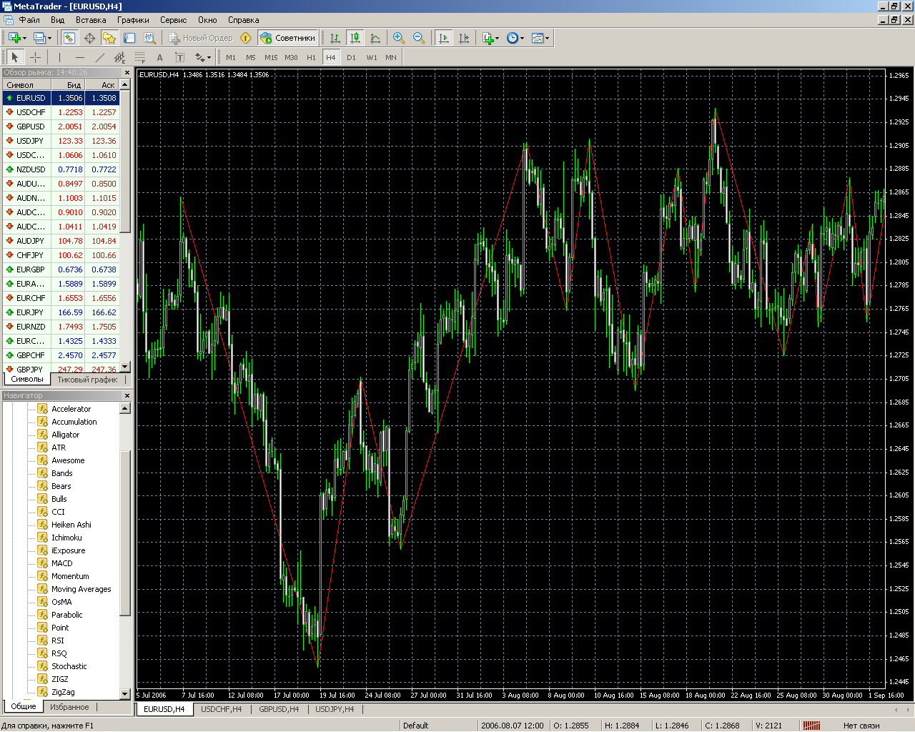Select the MACD indicator in Navigator

point(61,563)
